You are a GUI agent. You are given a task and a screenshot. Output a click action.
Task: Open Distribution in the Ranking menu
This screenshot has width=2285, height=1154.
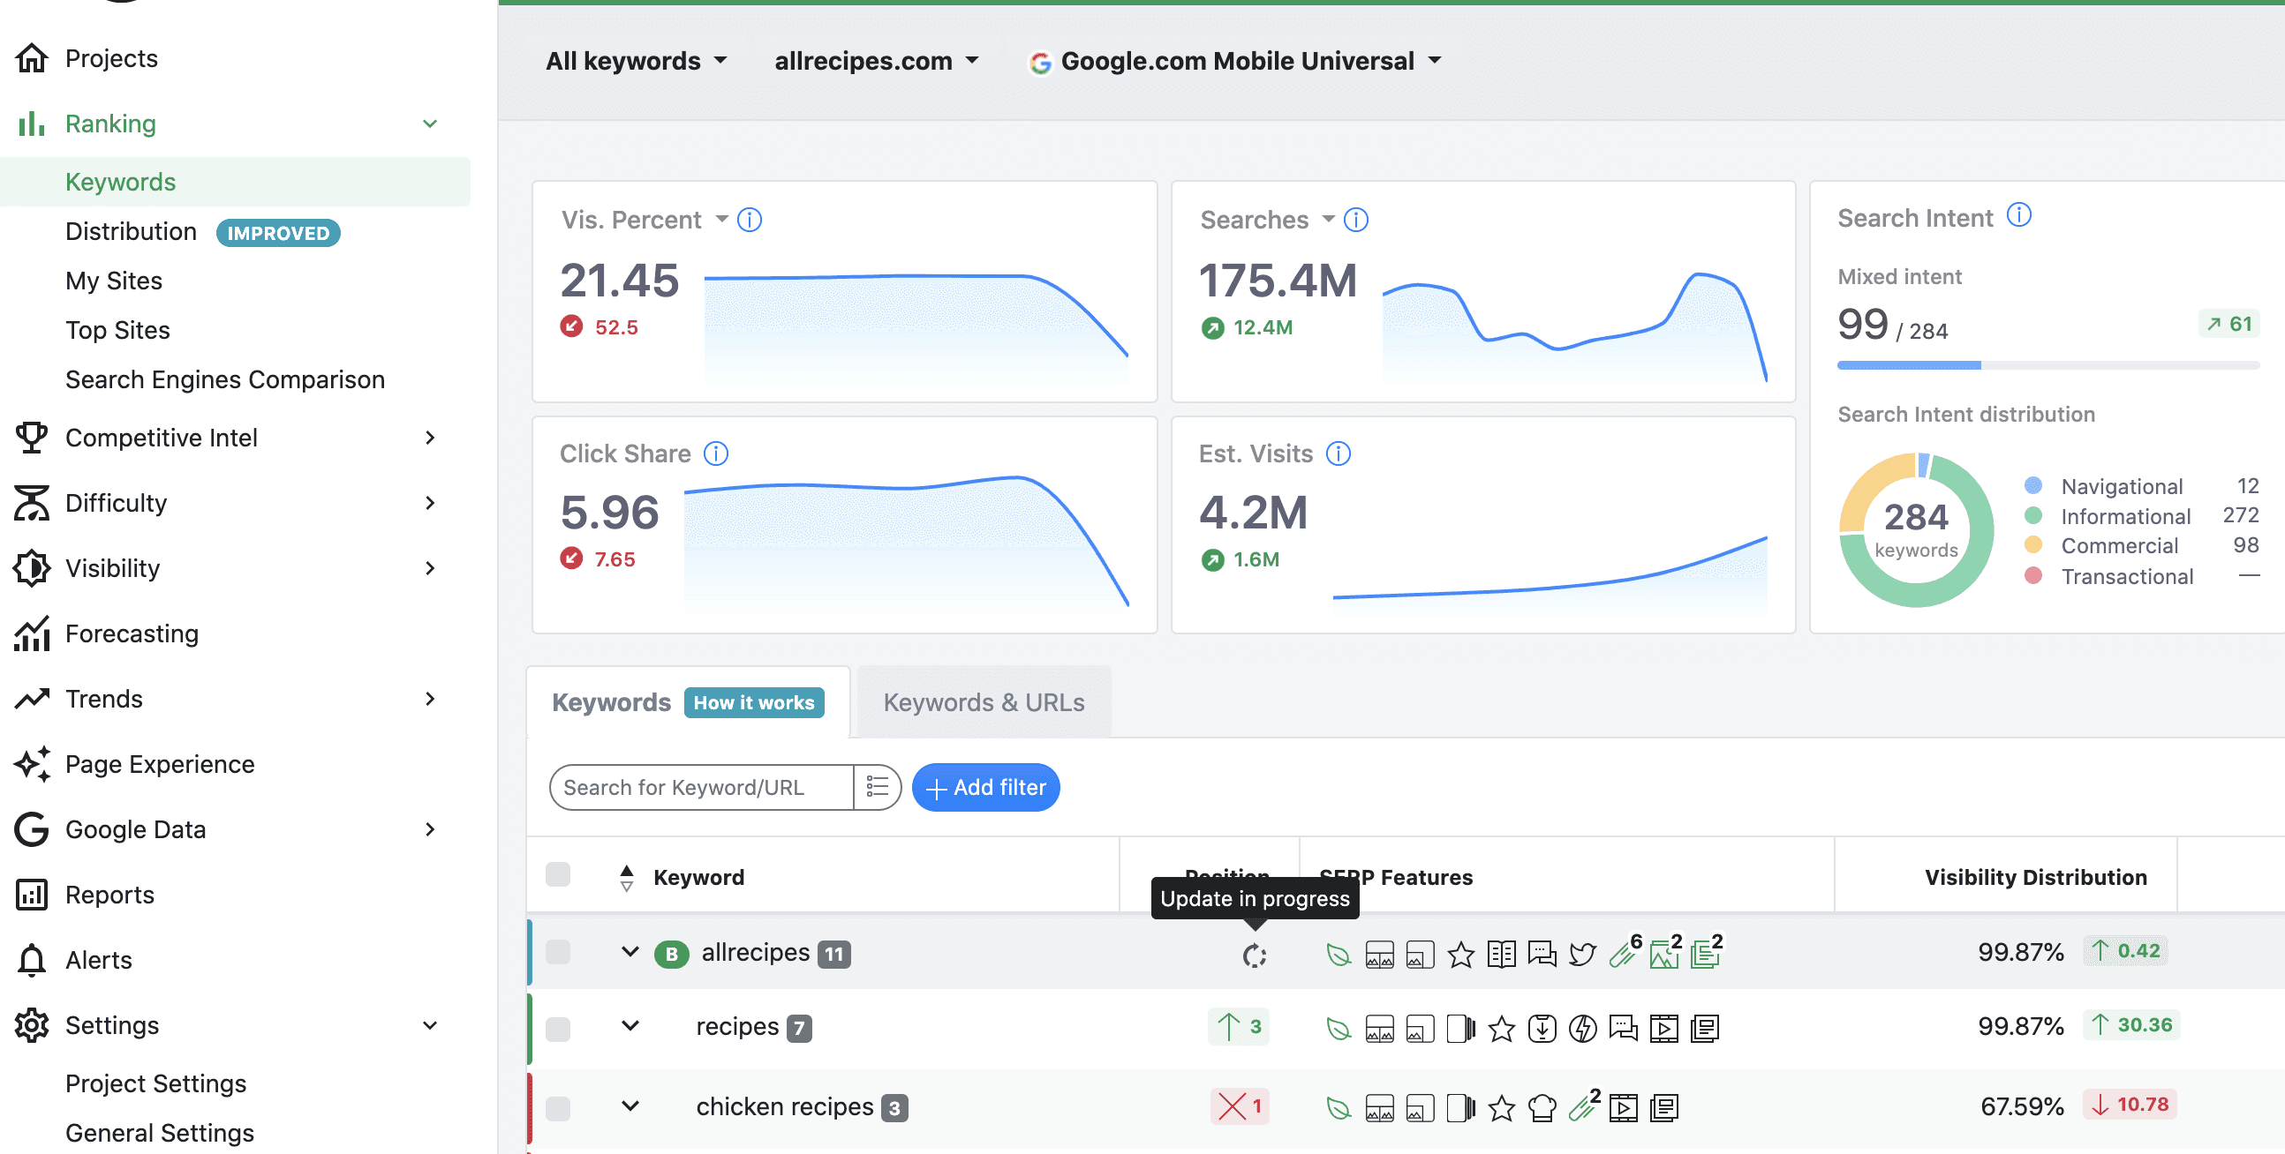132,231
